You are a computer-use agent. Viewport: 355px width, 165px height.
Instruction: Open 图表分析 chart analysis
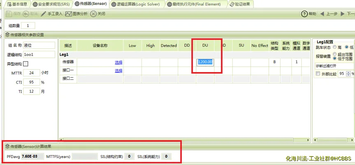pos(76,14)
